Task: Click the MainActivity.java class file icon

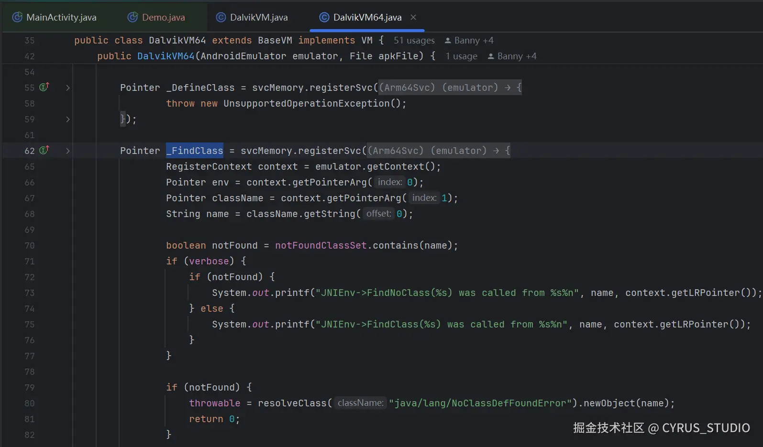Action: (17, 17)
